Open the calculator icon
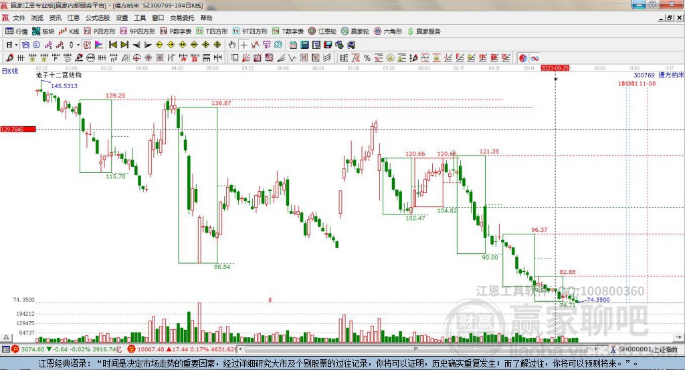685x370 pixels. tap(304, 45)
